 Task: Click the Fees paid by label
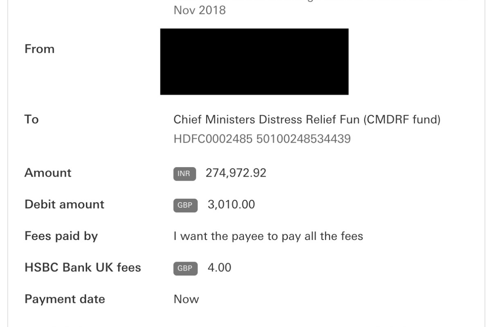pos(61,236)
